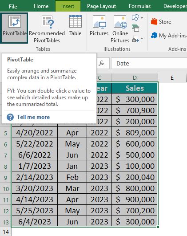Select the $ 700,900 sales cell
This screenshot has width=187, height=236.
click(x=135, y=110)
